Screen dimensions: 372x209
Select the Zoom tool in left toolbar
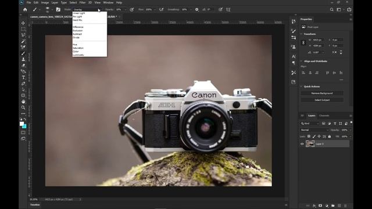(23, 107)
